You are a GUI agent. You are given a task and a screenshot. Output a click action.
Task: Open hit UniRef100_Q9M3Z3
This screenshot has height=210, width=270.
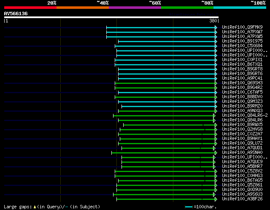pyautogui.click(x=242, y=102)
